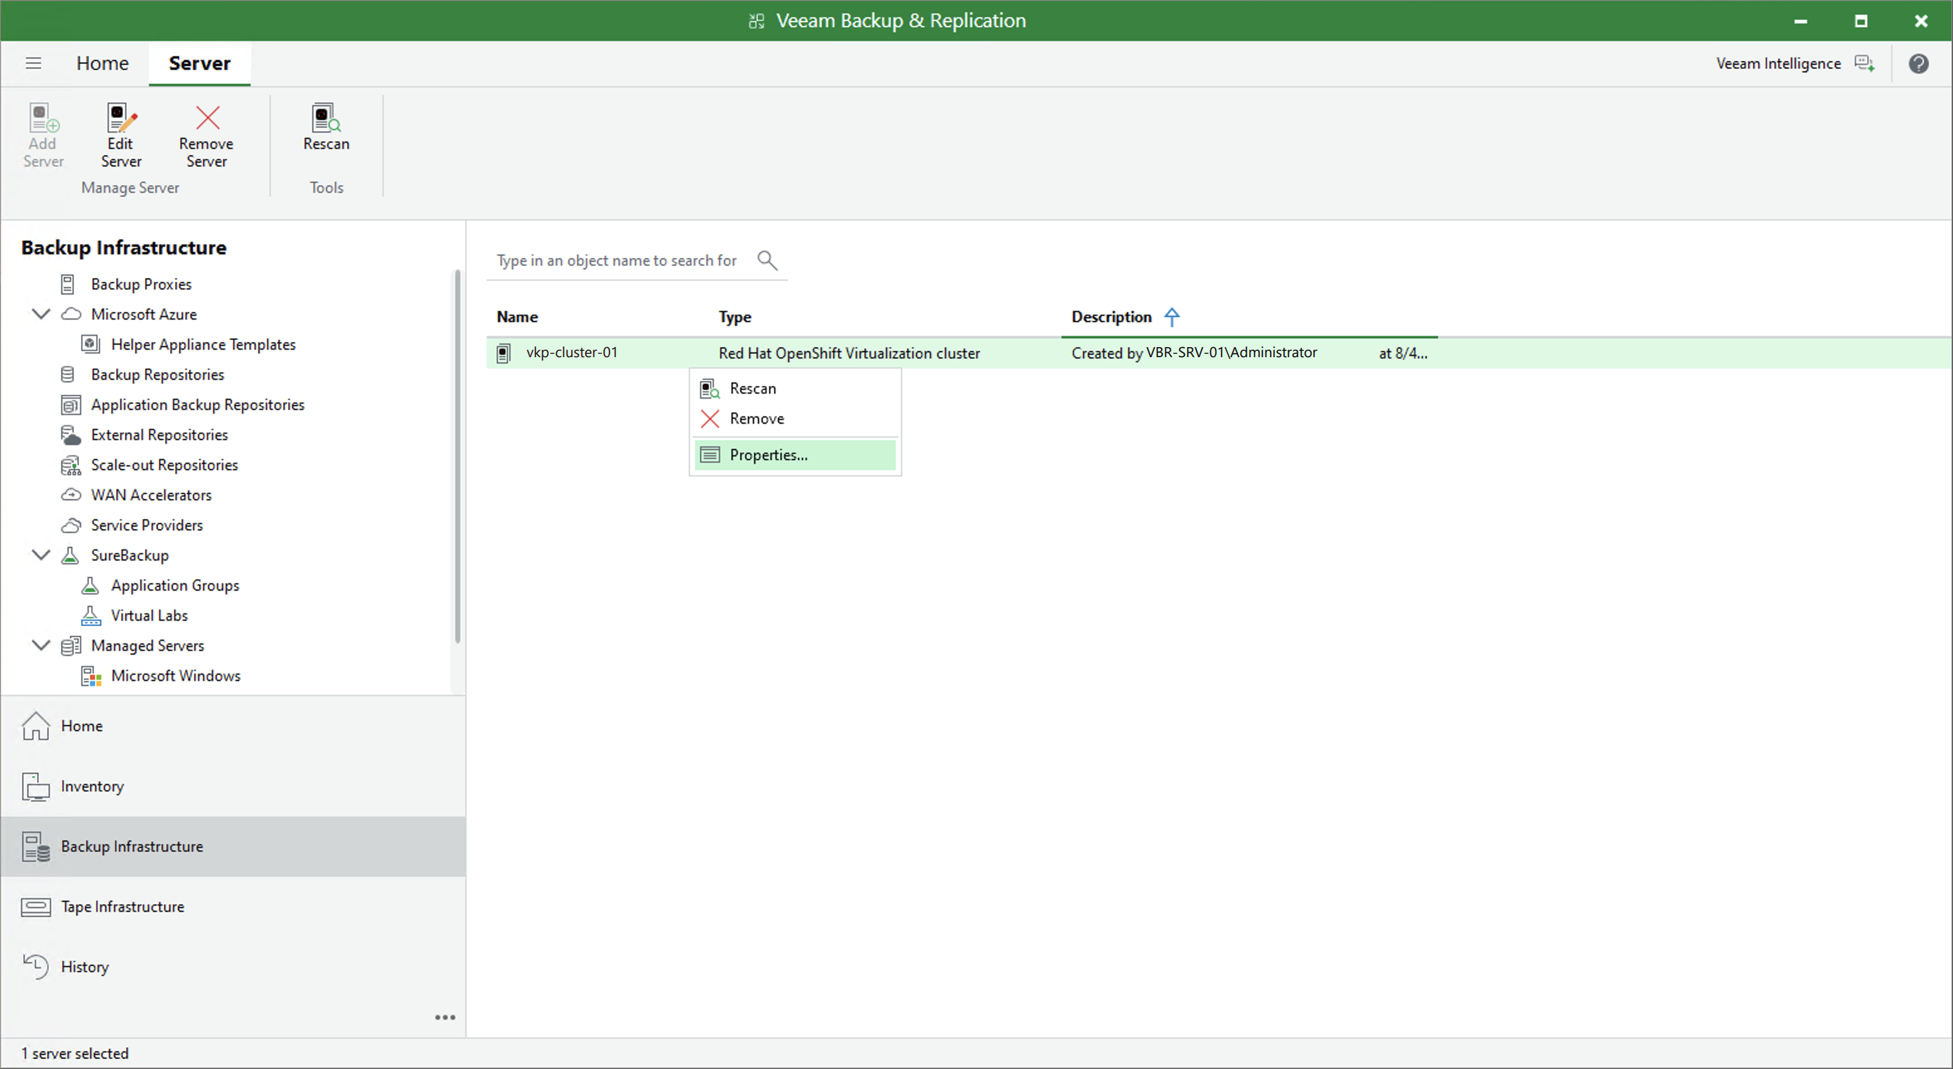The width and height of the screenshot is (1953, 1069).
Task: Open the hamburger main menu
Action: [x=33, y=63]
